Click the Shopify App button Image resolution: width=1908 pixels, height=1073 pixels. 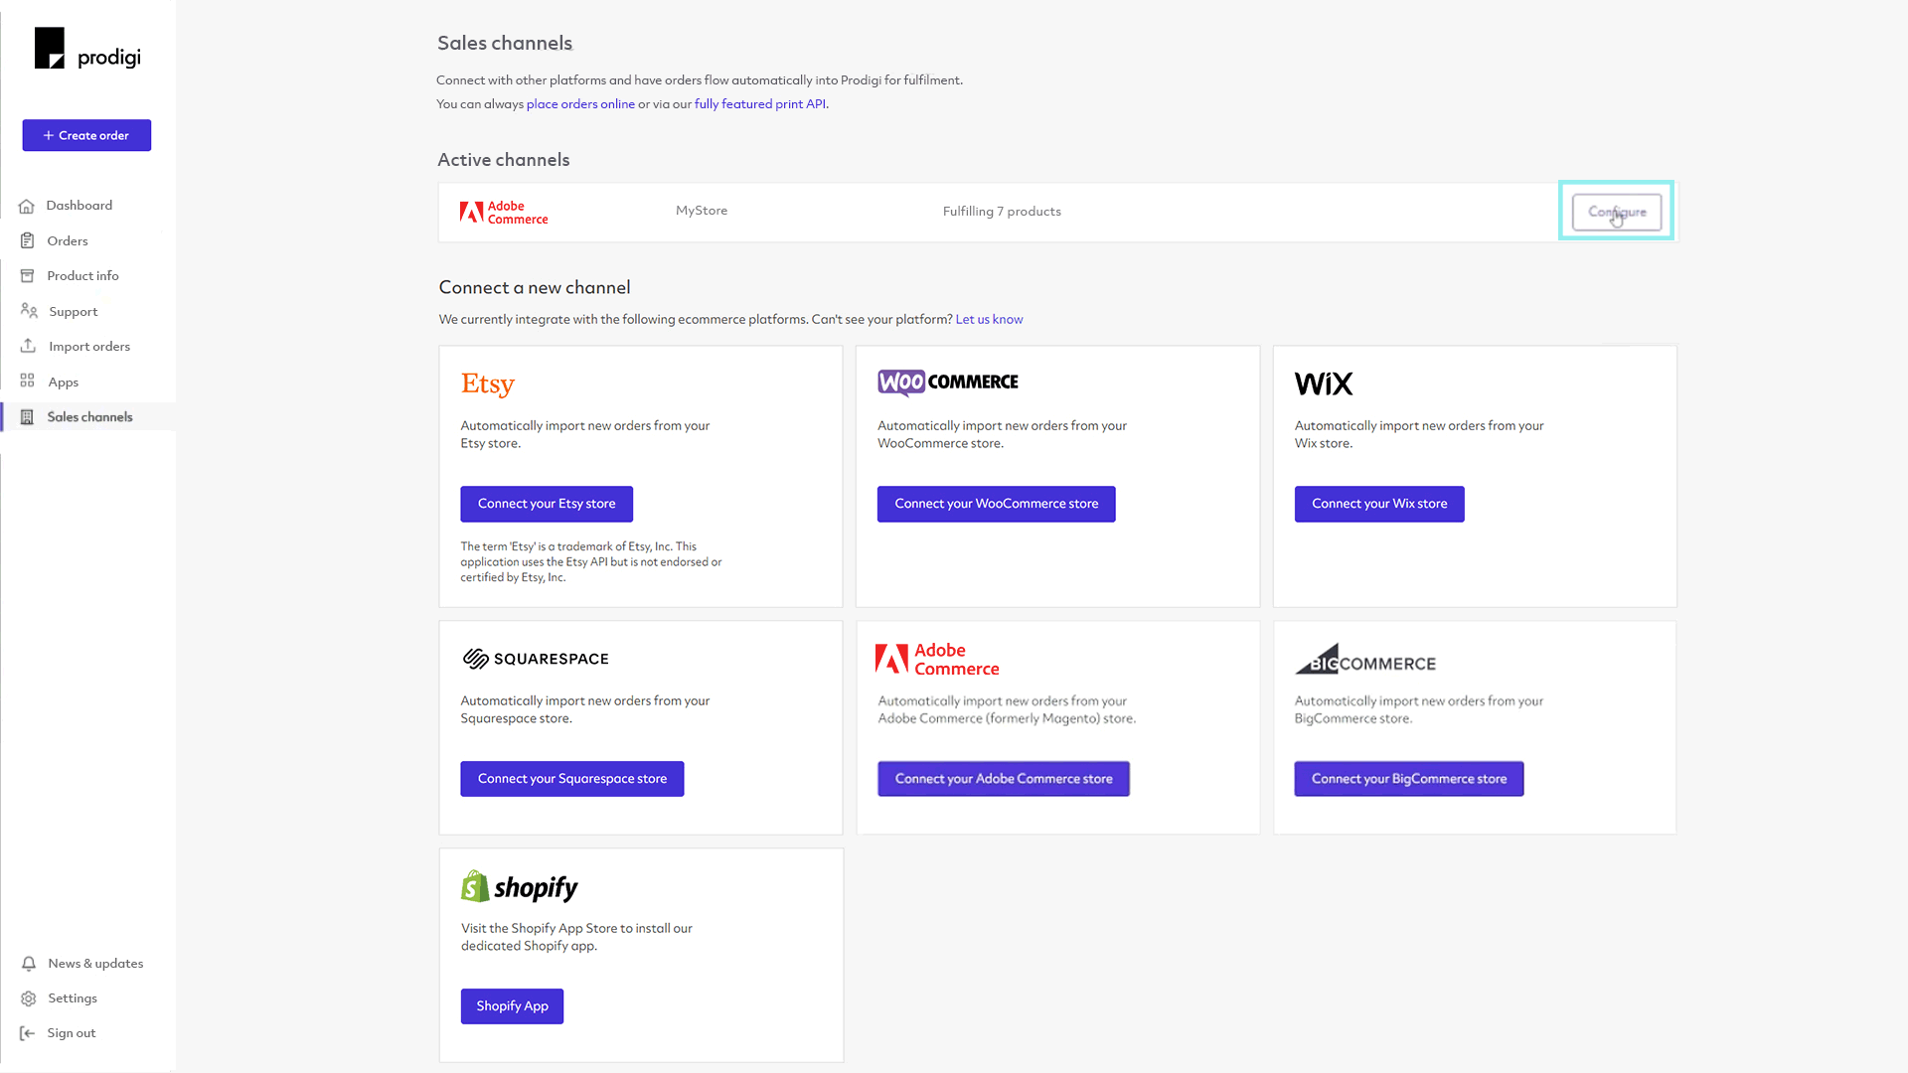point(513,1006)
